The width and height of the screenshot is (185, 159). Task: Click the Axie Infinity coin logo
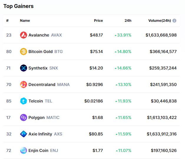24,134
